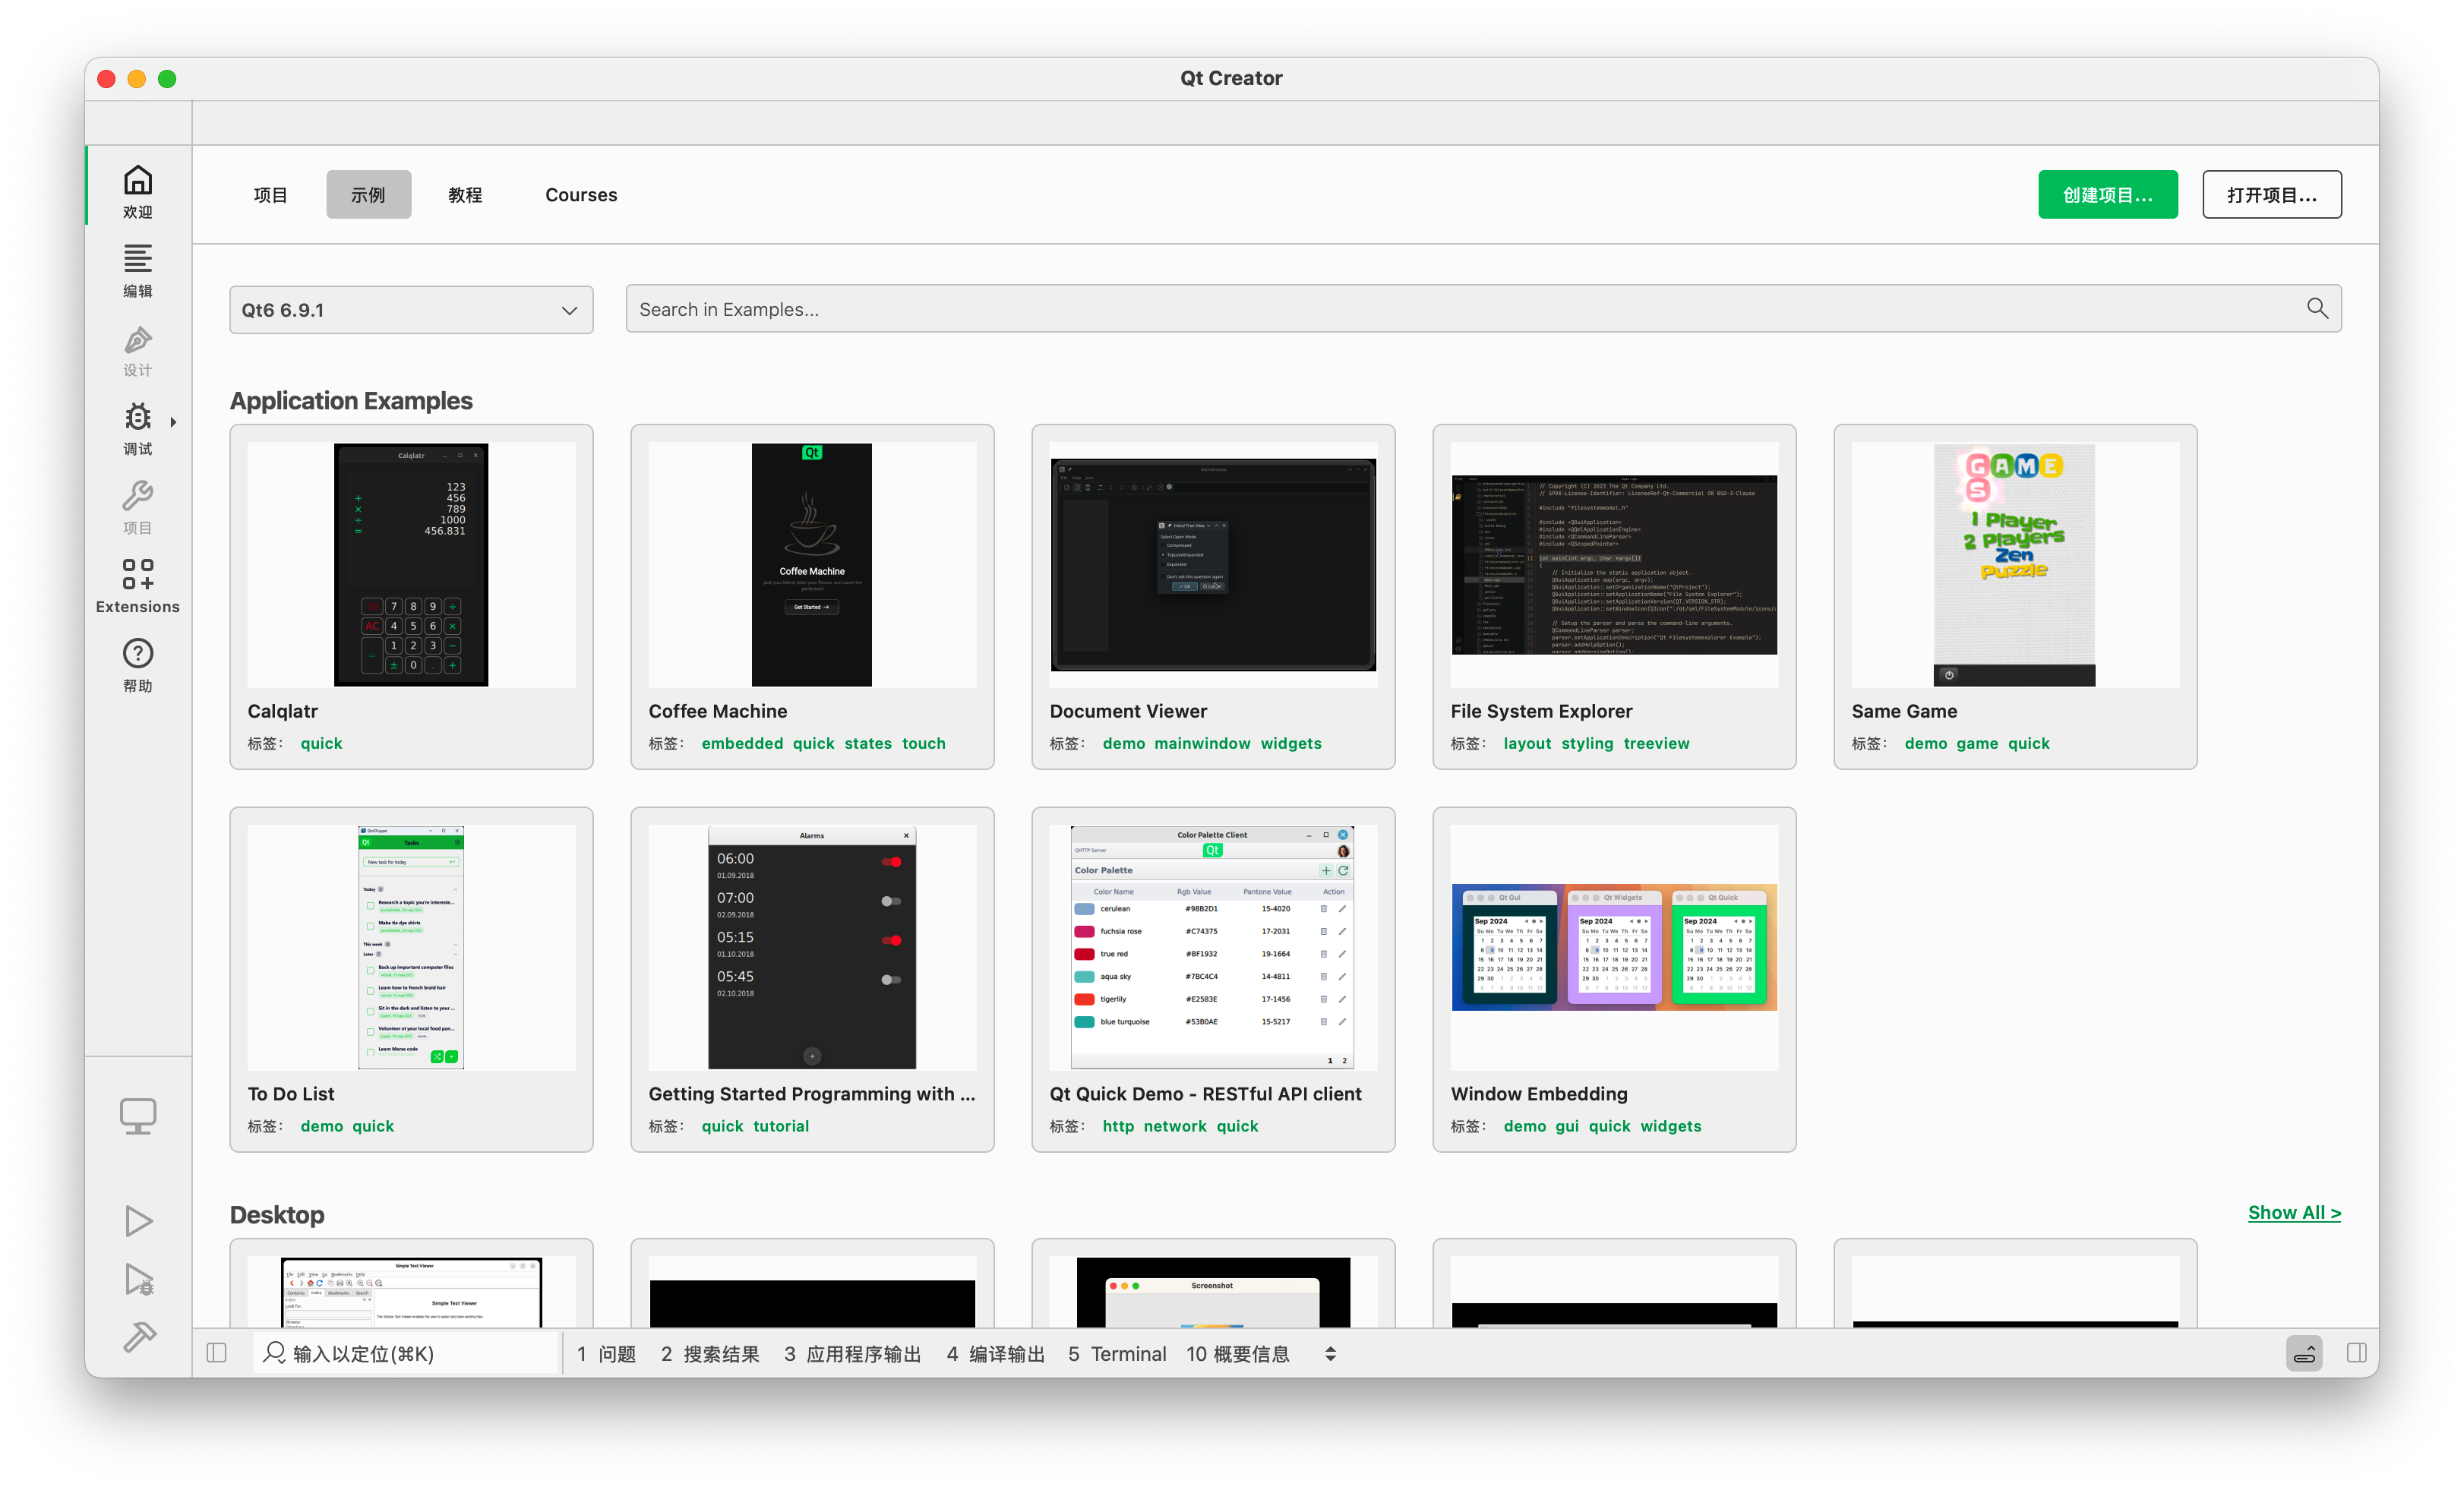Click the search magnifier icon in Examples
This screenshot has width=2464, height=1490.
(x=2317, y=309)
